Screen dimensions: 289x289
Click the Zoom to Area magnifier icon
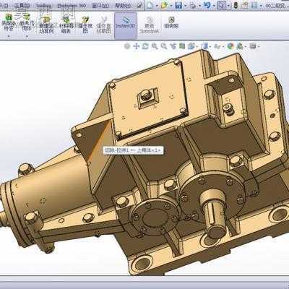pos(164,46)
